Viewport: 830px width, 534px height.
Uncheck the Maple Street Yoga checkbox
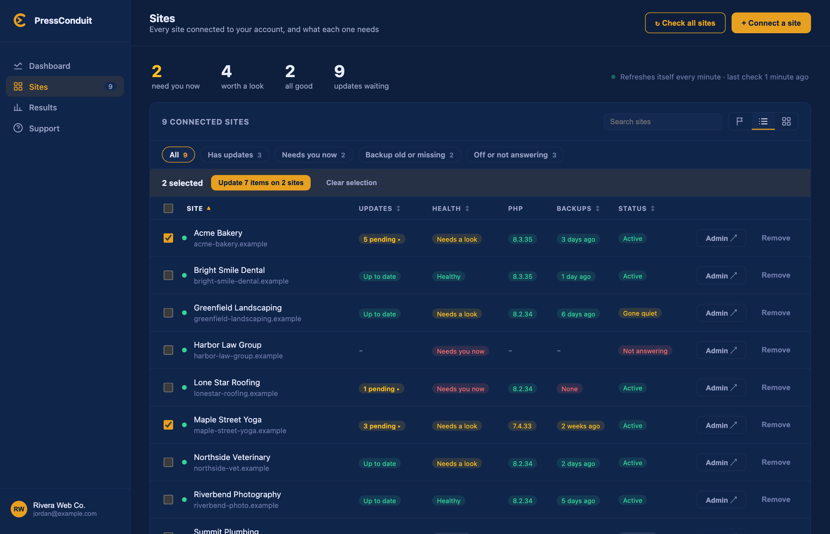pos(168,425)
